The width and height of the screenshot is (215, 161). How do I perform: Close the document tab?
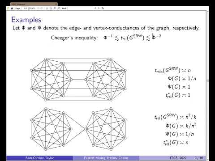[x=56, y=4]
